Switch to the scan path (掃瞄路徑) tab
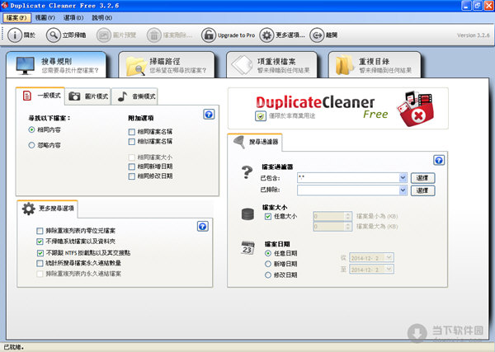 pyautogui.click(x=167, y=65)
